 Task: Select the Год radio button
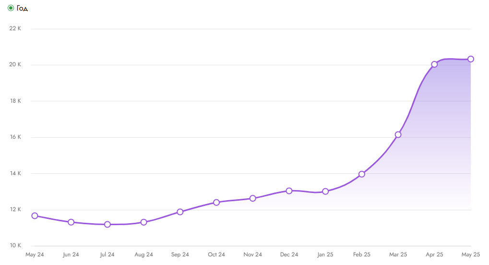tap(11, 8)
